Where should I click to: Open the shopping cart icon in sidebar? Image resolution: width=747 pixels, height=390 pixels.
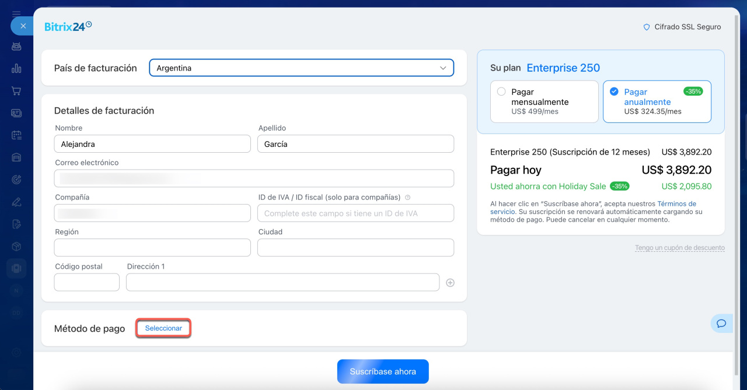point(16,90)
